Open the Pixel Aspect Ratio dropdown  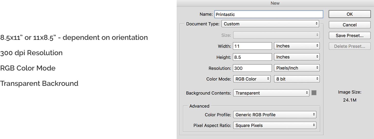pos(275,125)
